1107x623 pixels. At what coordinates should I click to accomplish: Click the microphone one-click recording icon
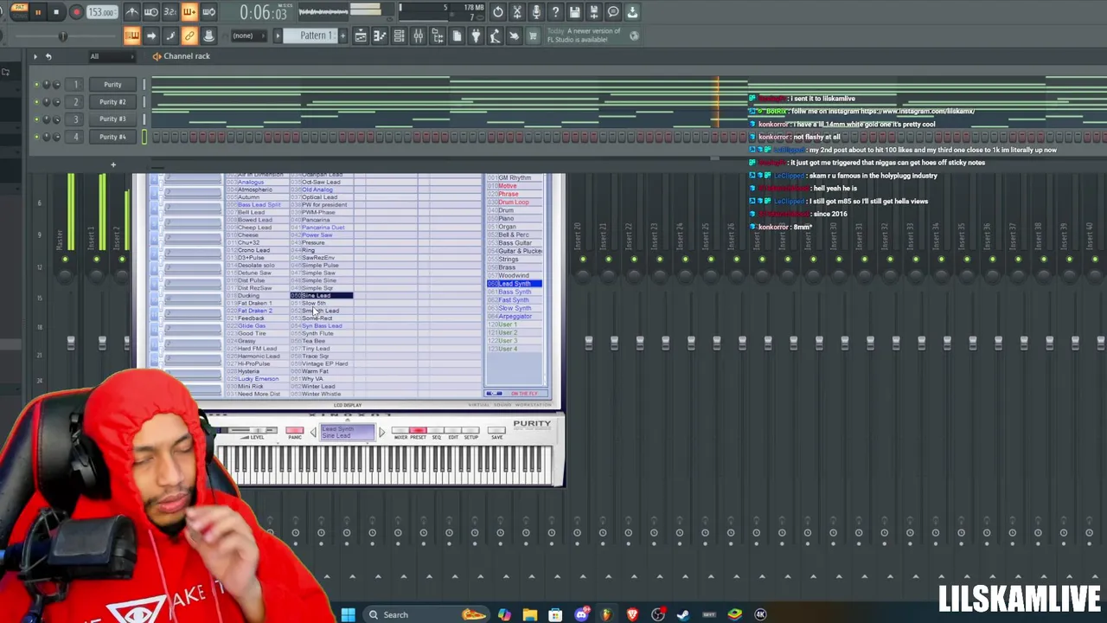536,12
